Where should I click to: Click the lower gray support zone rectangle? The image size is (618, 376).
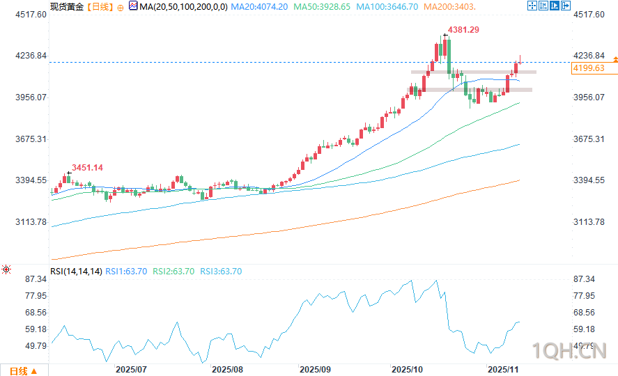coord(470,90)
